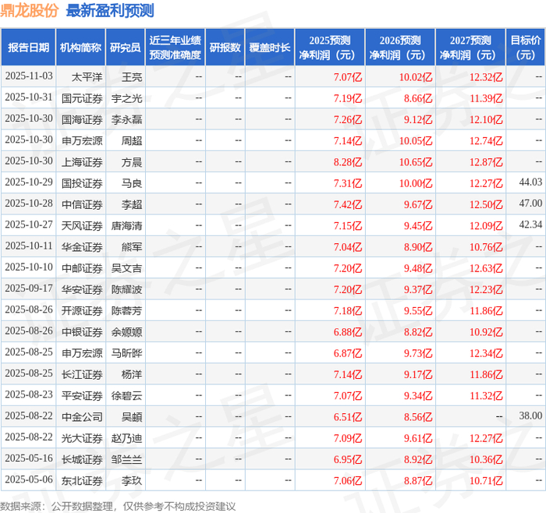Viewport: 546px width, 513px height.
Task: Click the 上海证券 institution cell
Action: tap(82, 162)
